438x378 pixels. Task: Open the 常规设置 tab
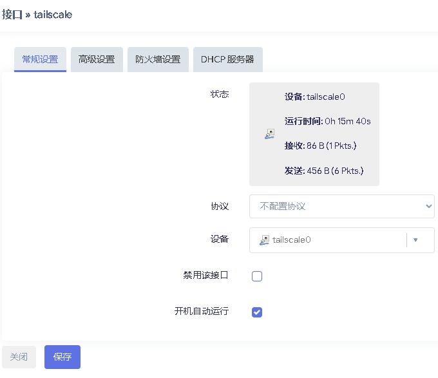pos(40,59)
